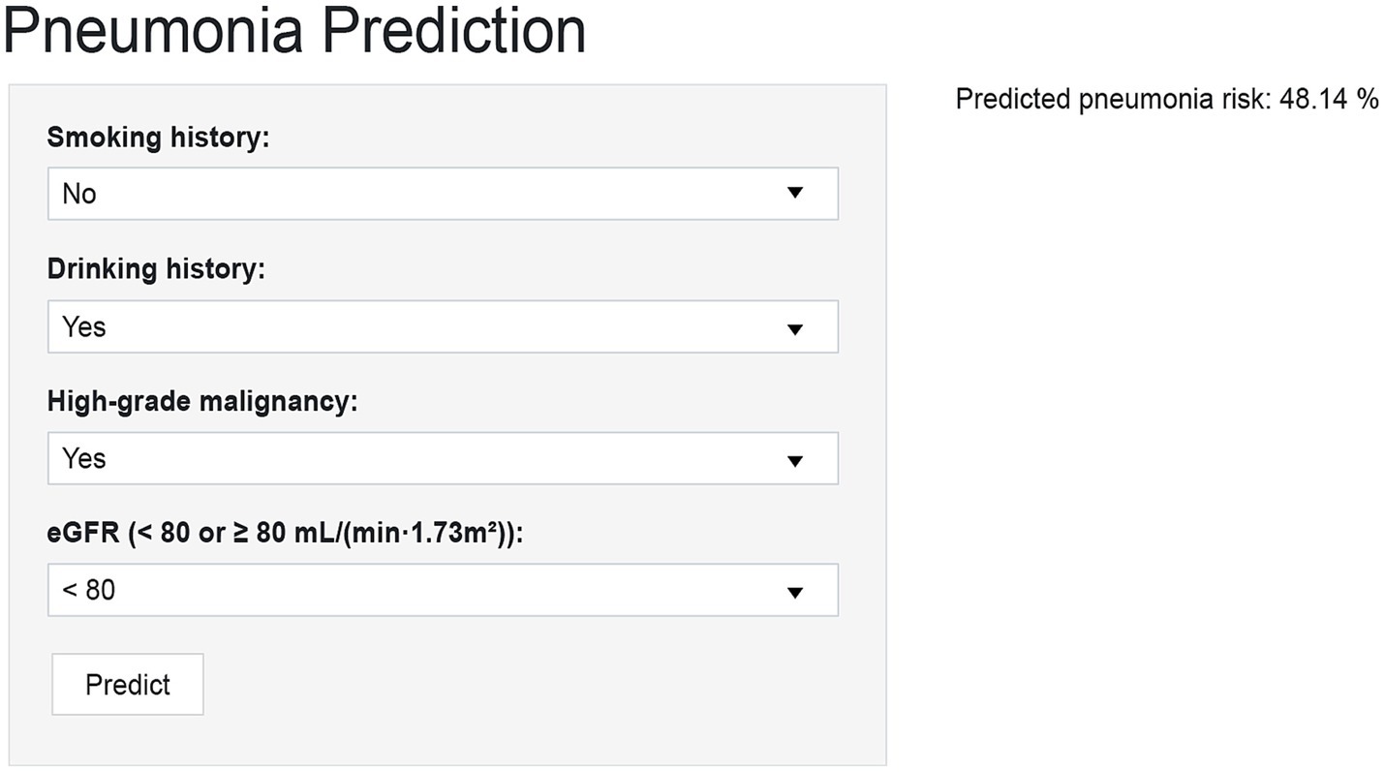
Task: Click the "Smoking history:" label
Action: point(158,138)
